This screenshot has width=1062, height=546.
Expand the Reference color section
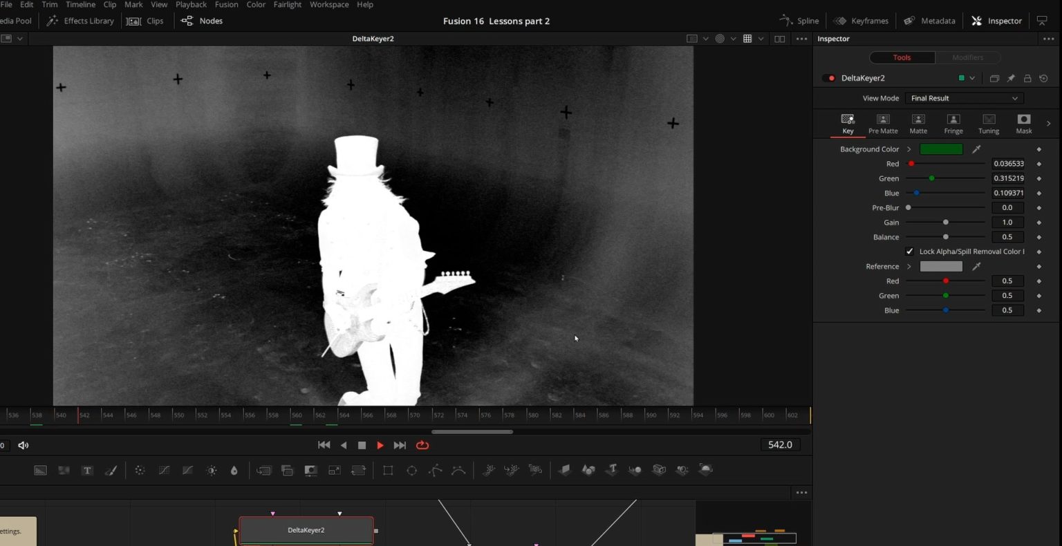coord(909,267)
